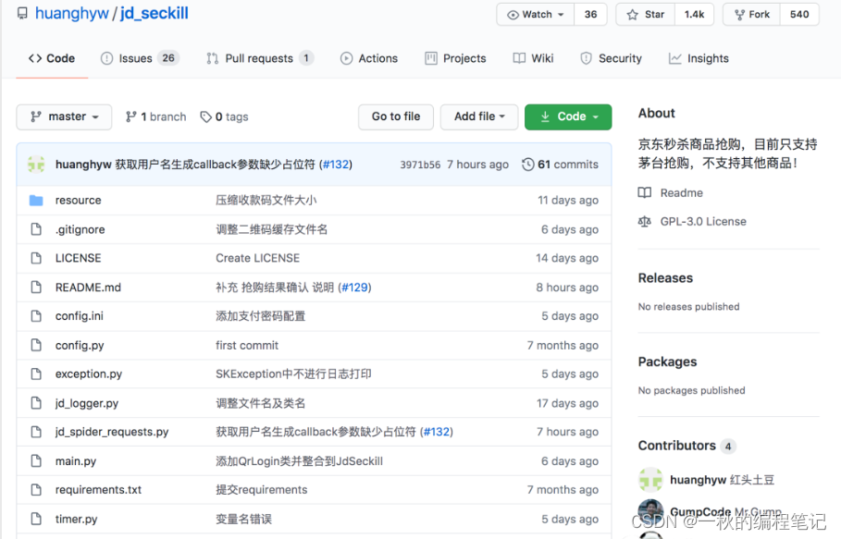Image resolution: width=841 pixels, height=539 pixels.
Task: Click the file icon beside main.py
Action: click(x=36, y=460)
